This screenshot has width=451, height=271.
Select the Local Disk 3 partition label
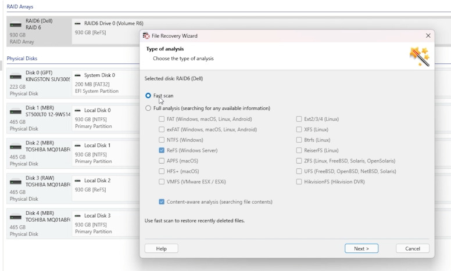tap(97, 216)
